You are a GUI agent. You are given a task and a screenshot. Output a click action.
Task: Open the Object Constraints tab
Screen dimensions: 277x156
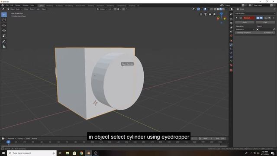[231, 57]
